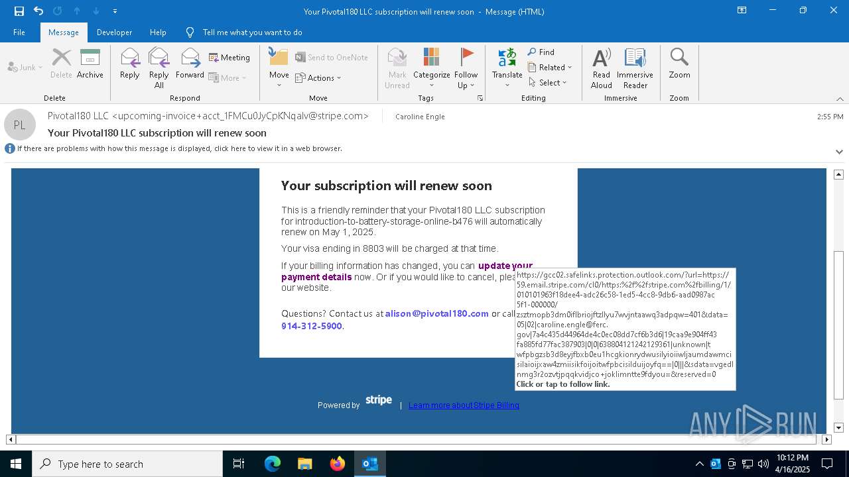Click the Type here to search box

tap(127, 464)
